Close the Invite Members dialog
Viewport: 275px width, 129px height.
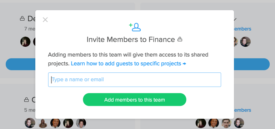tap(45, 20)
